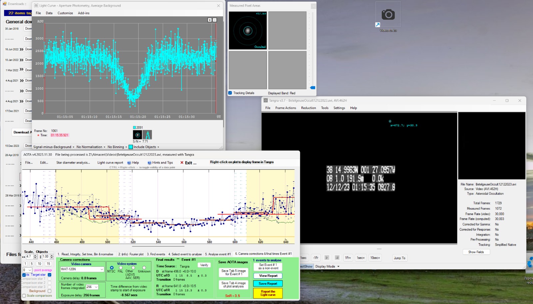
Task: Switch to the 3. Find events tab
Action: tap(156, 254)
